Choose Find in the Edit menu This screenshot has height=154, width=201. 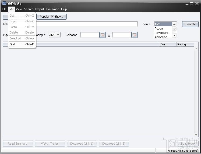point(22,44)
